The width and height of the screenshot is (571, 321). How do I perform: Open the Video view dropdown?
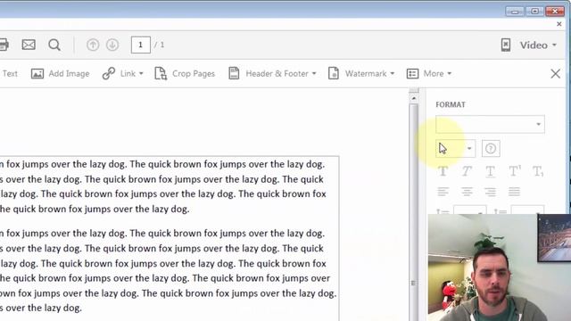point(538,45)
